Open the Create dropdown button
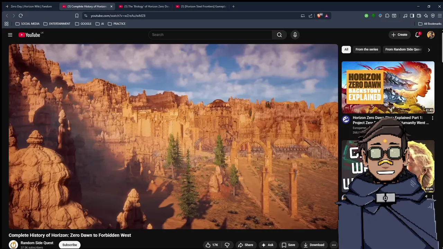 tap(399, 35)
